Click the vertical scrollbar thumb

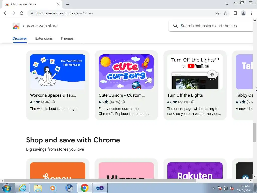coord(255,132)
